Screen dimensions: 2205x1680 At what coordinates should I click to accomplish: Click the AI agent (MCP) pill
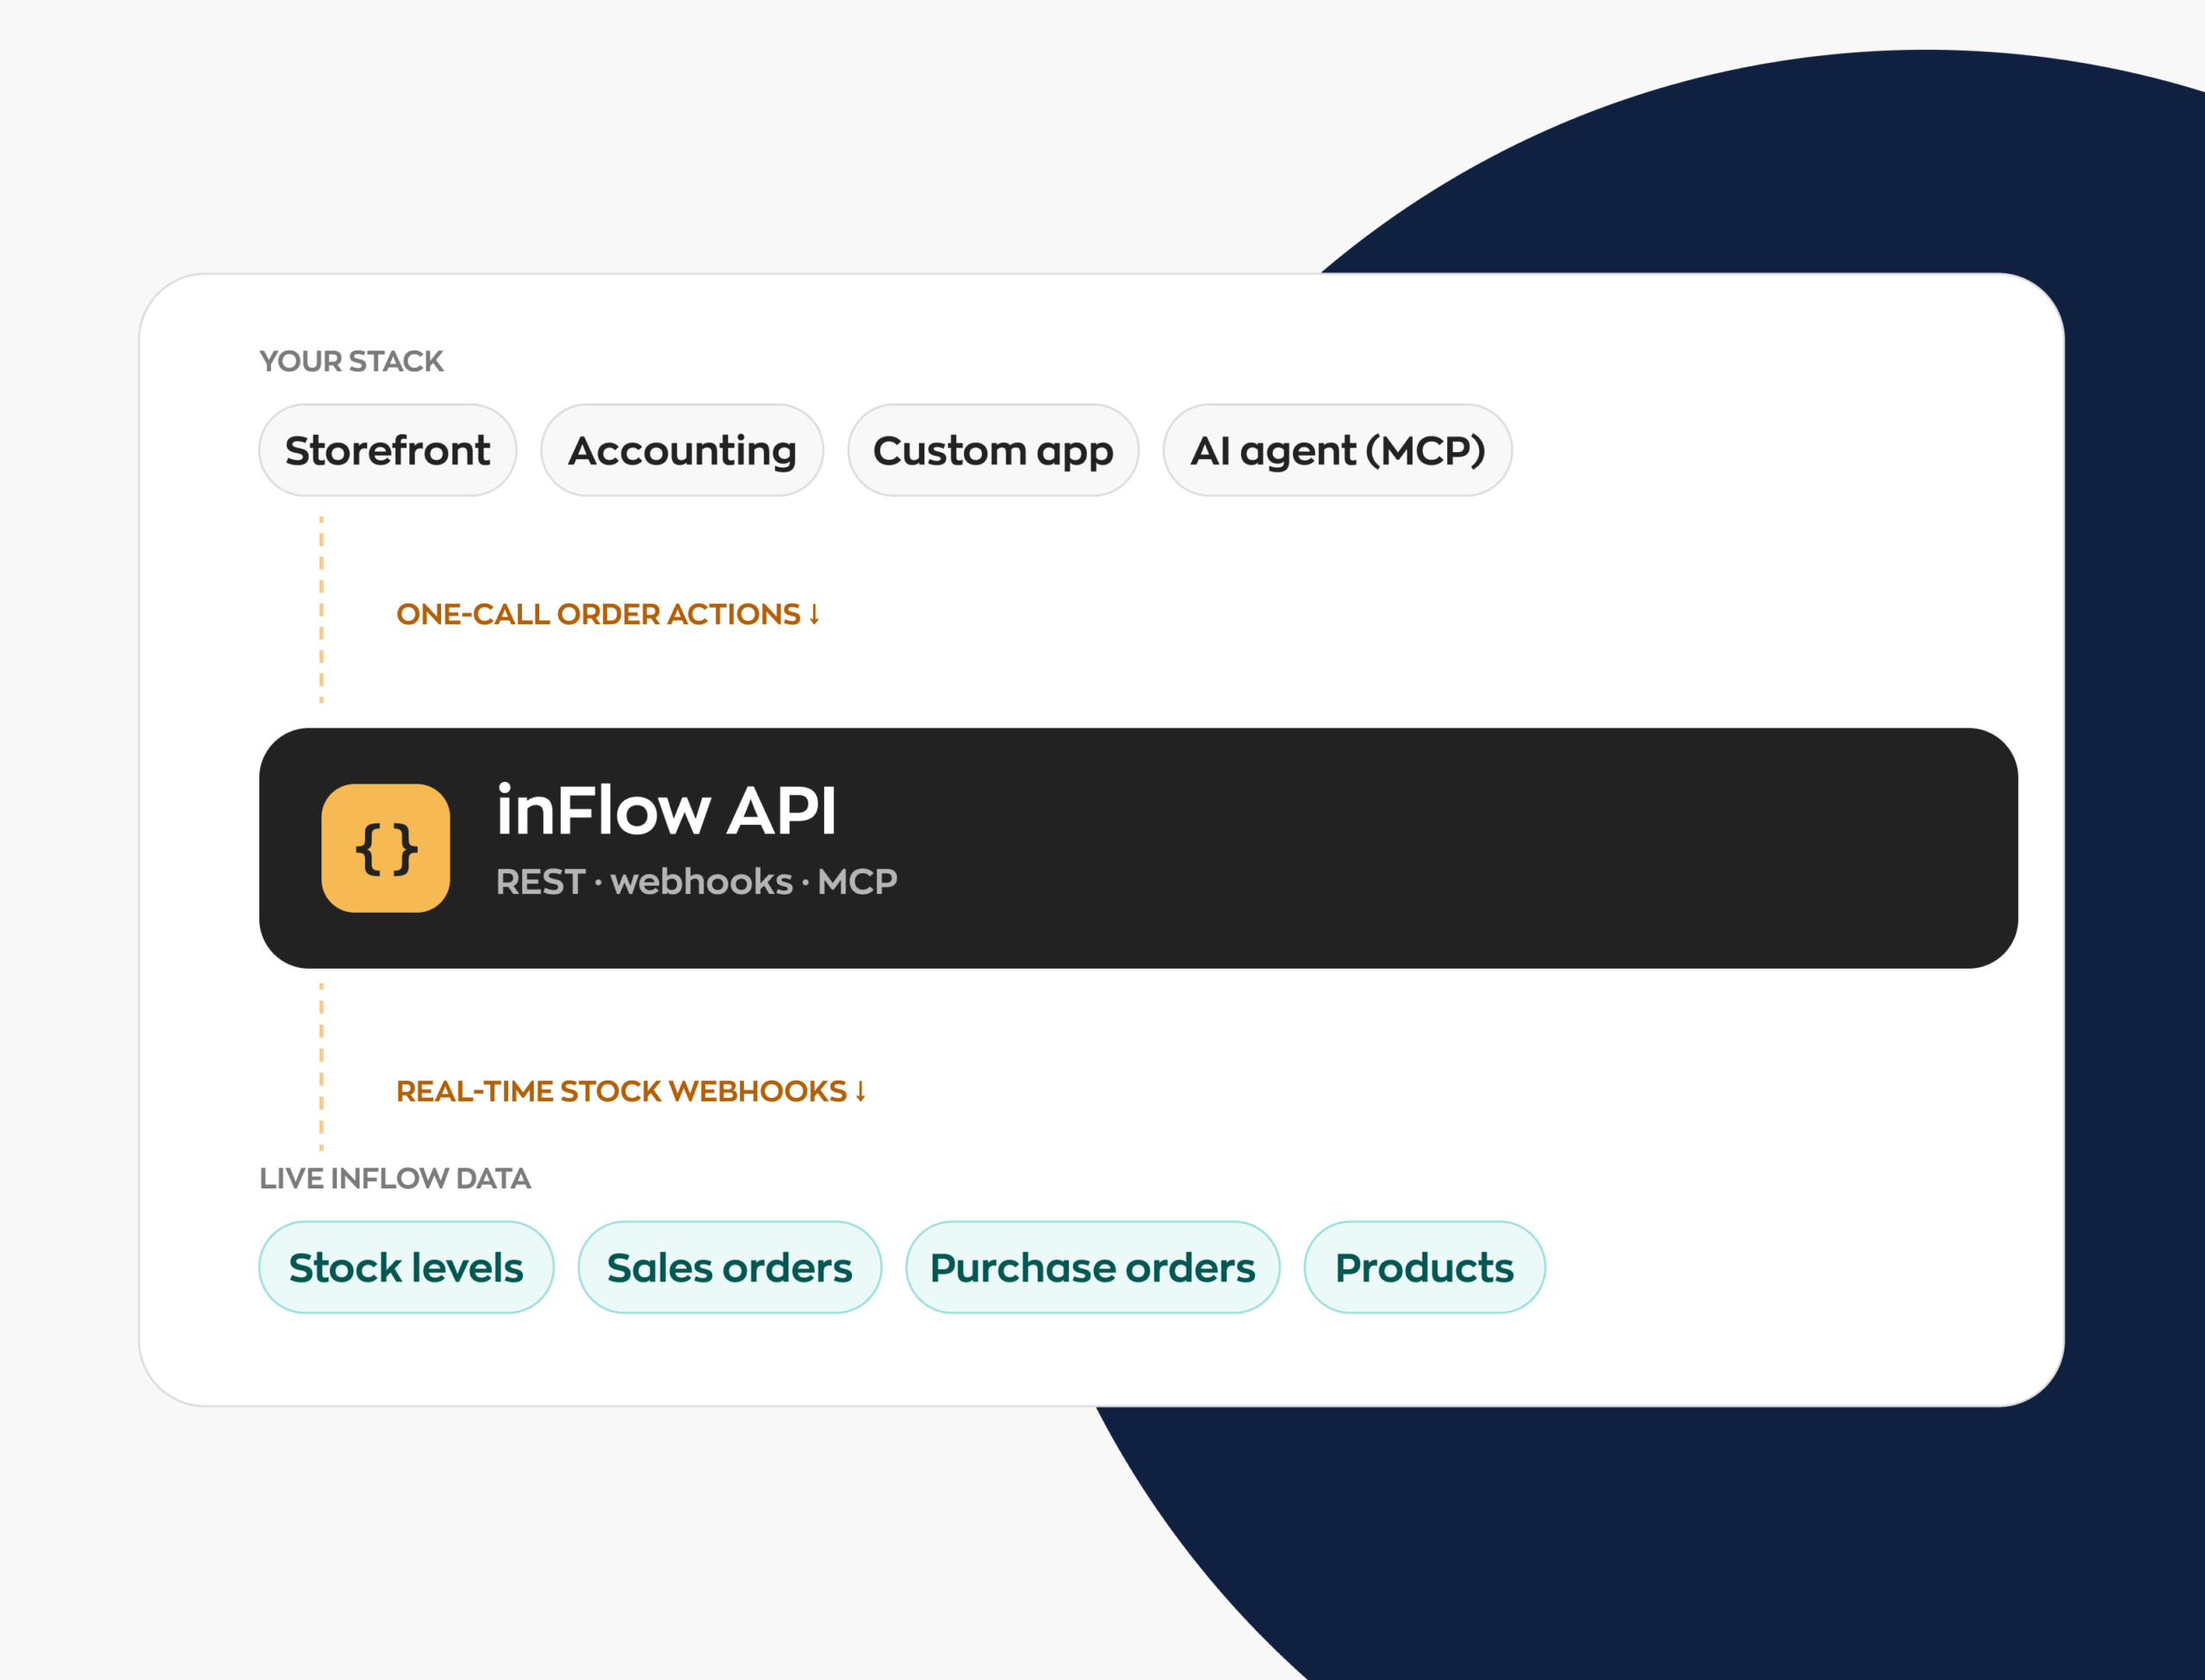pos(1337,450)
